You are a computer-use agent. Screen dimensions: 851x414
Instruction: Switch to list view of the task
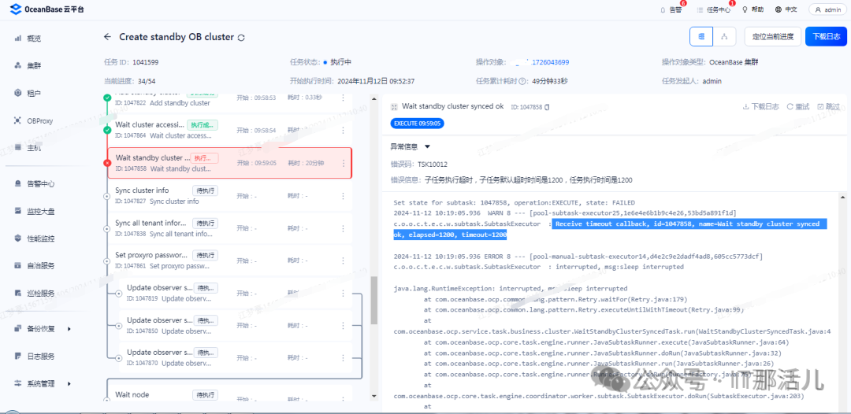pyautogui.click(x=701, y=37)
